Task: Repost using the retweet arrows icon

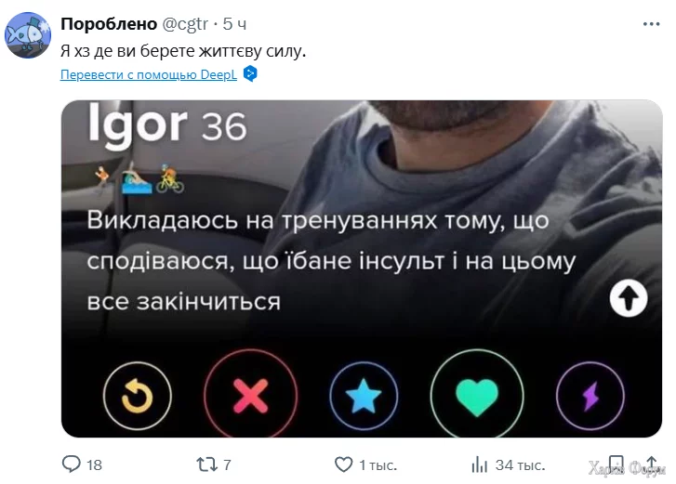Action: point(207,464)
